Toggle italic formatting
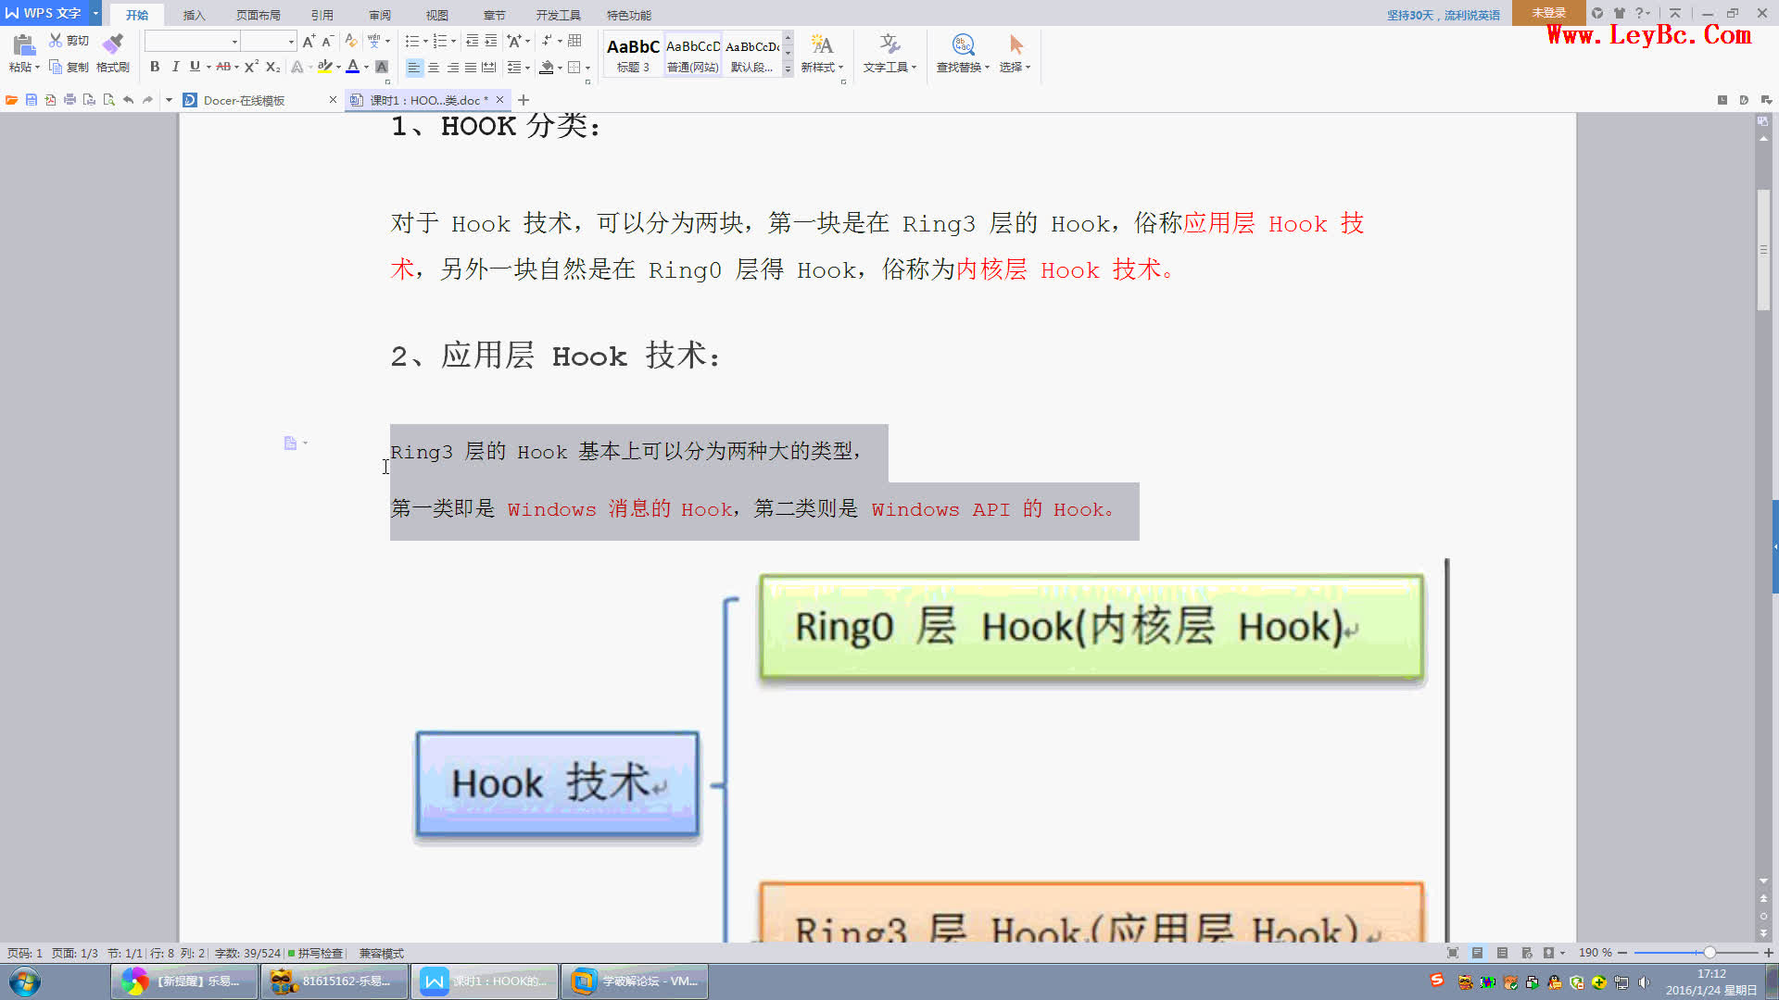The image size is (1779, 1000). (175, 67)
